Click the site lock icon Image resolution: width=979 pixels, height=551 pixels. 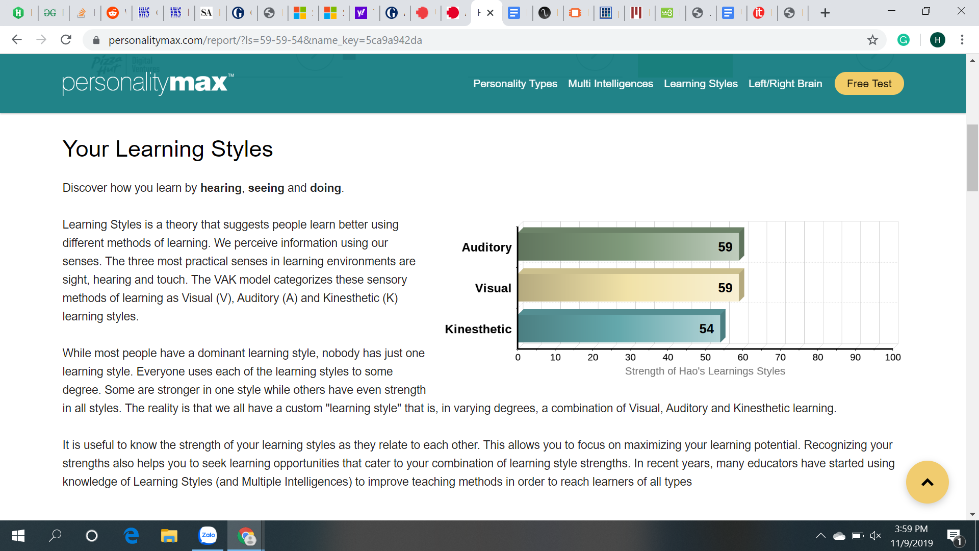pos(96,40)
